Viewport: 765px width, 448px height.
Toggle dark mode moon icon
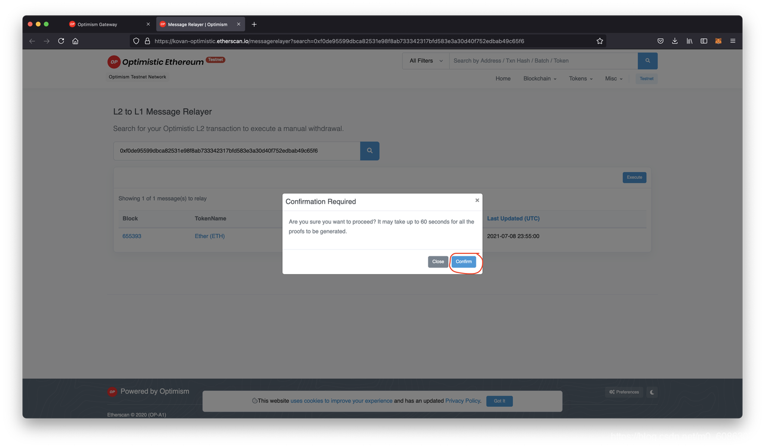(652, 392)
